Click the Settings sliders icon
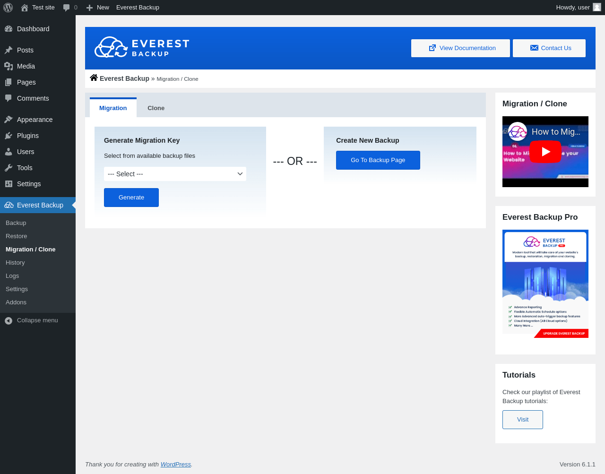The height and width of the screenshot is (474, 605). pyautogui.click(x=9, y=184)
